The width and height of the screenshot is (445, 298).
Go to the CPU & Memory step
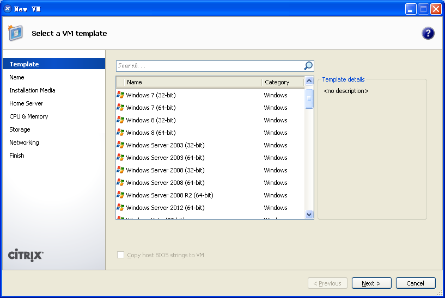click(x=29, y=116)
